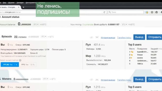Open История вывода link for Bytecoin
Screen dimensions: 162x91
108,38
